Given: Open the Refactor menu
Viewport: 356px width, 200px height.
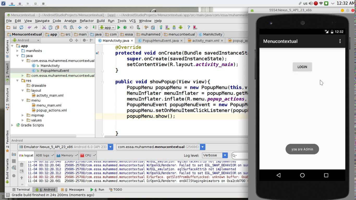Looking at the screenshot, I should [x=87, y=21].
